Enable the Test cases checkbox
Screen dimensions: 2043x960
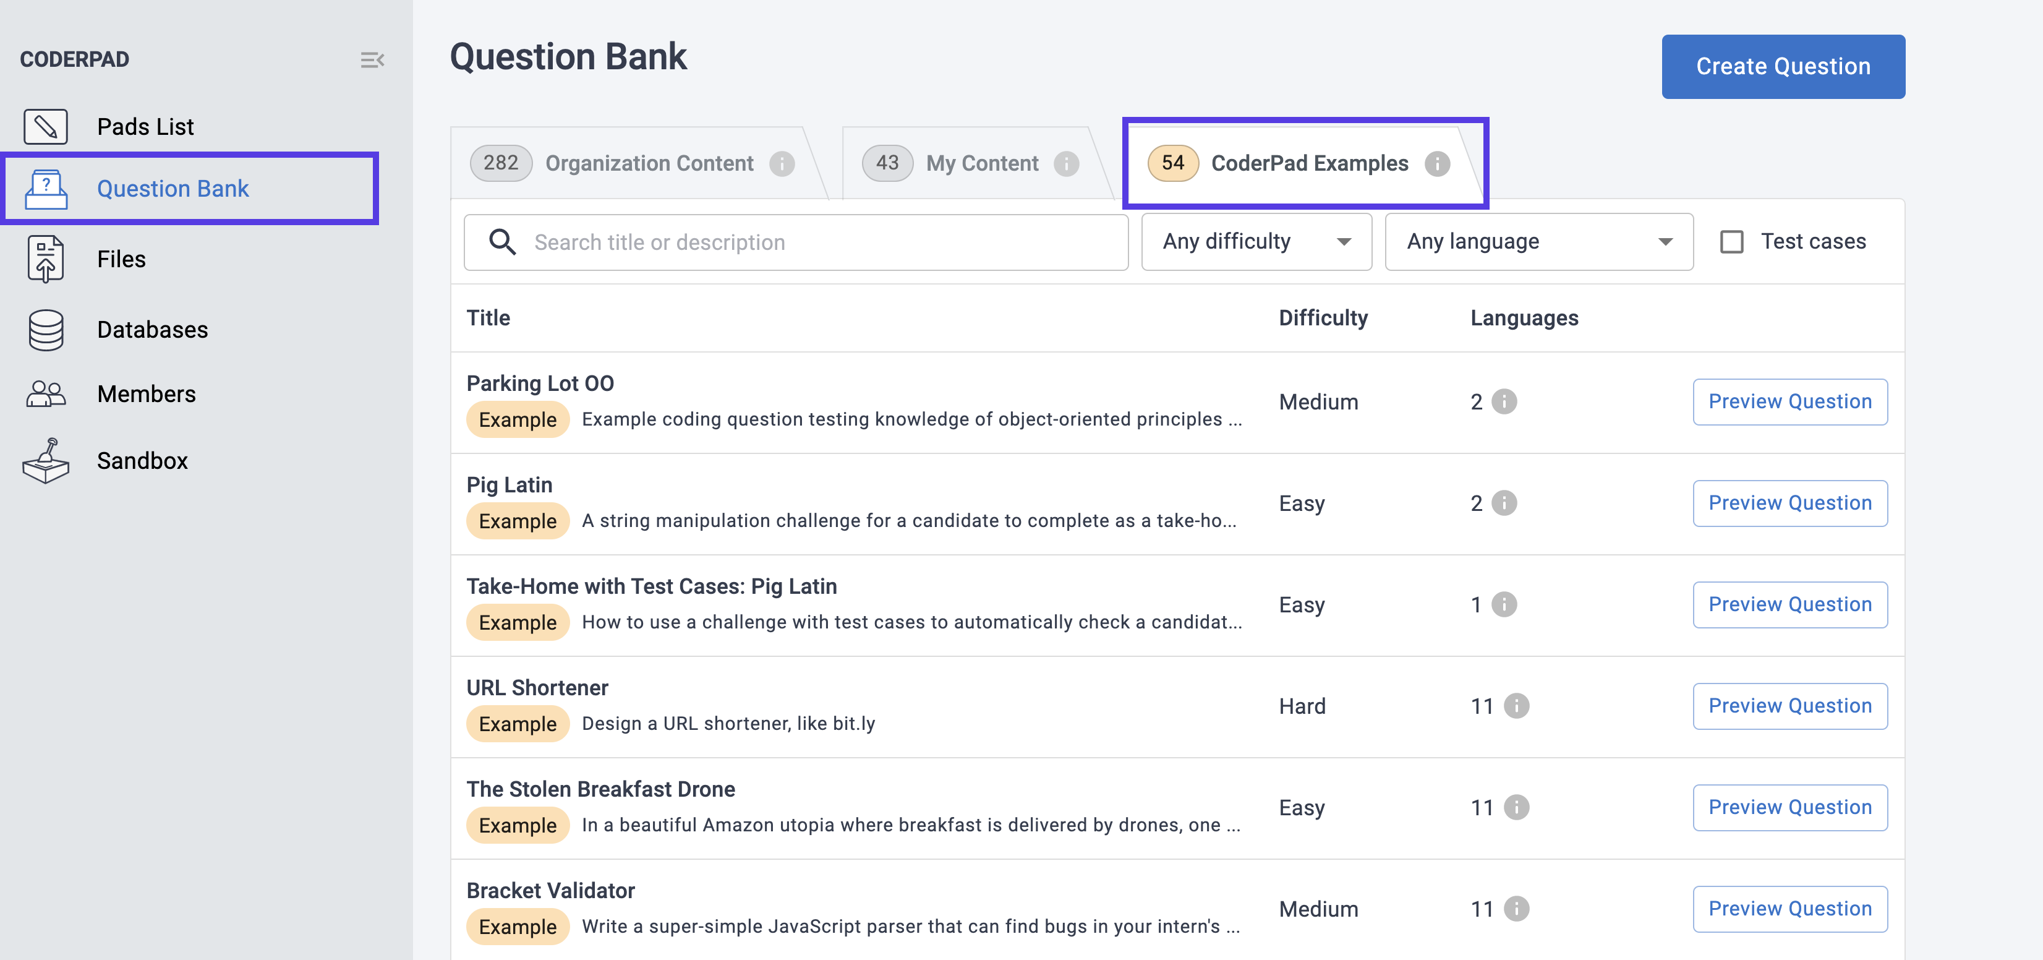click(x=1731, y=242)
